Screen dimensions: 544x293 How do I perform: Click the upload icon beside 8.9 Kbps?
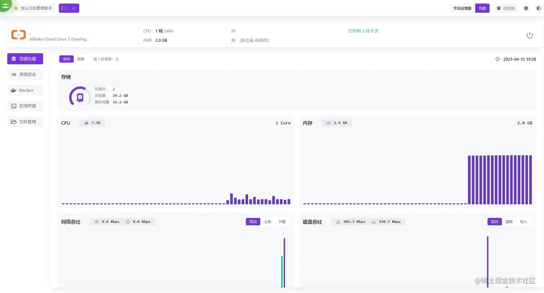tap(97, 222)
